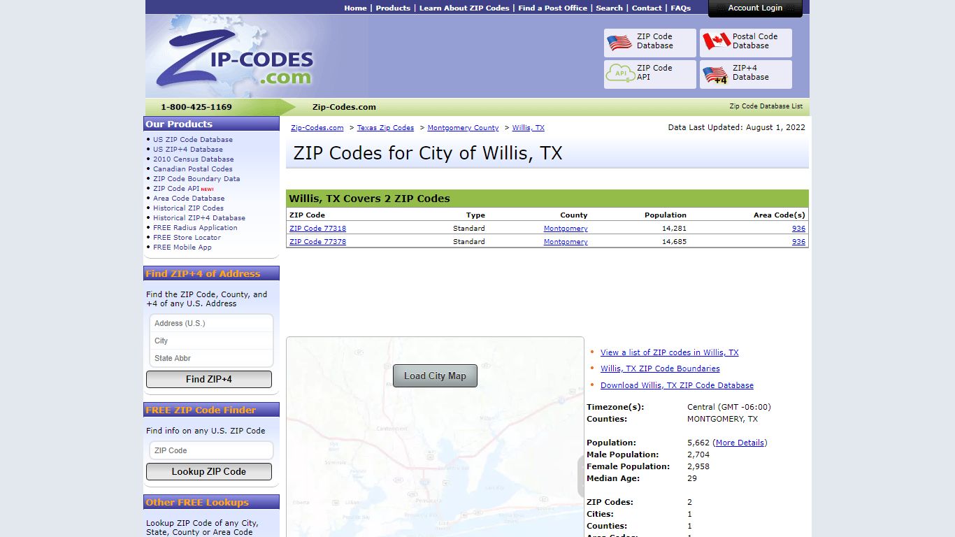Click the Account Login button
Screen dimensions: 955x537
755,8
